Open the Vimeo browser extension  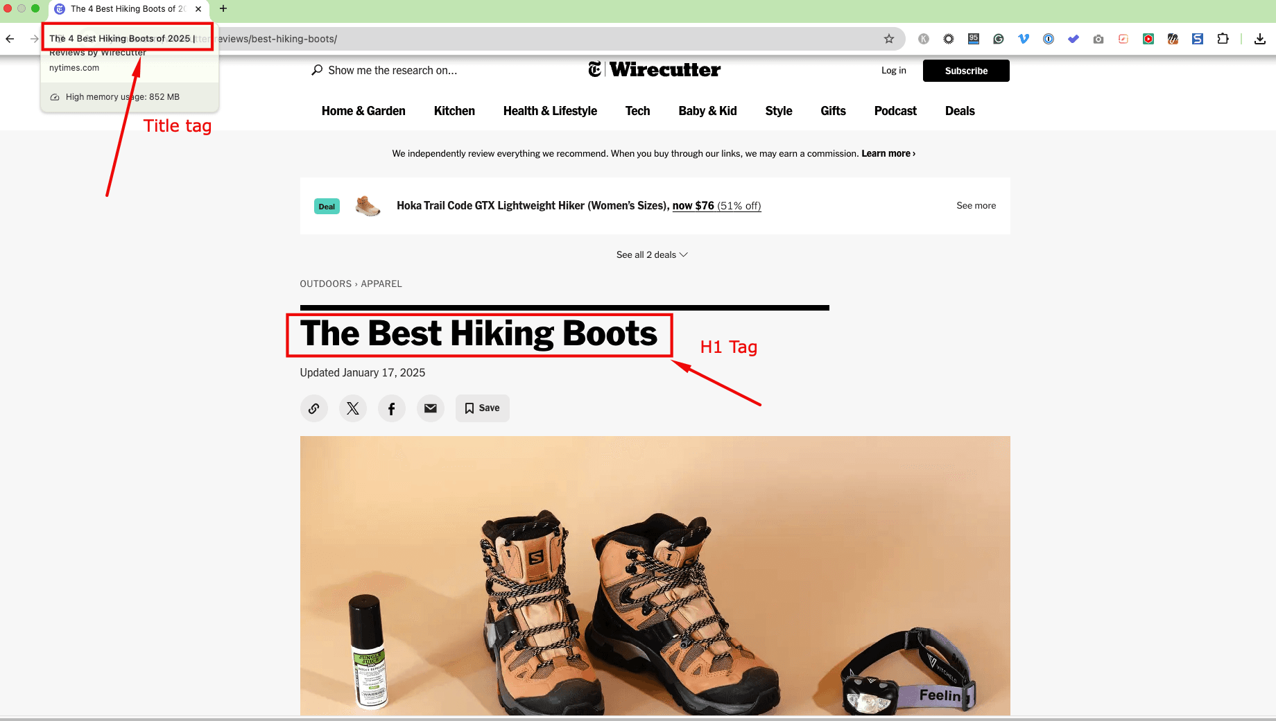[1023, 39]
